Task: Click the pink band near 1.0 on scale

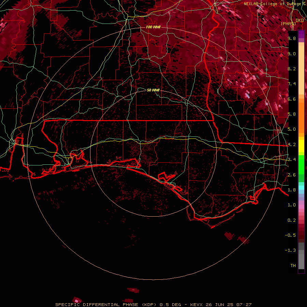Action: [301, 207]
